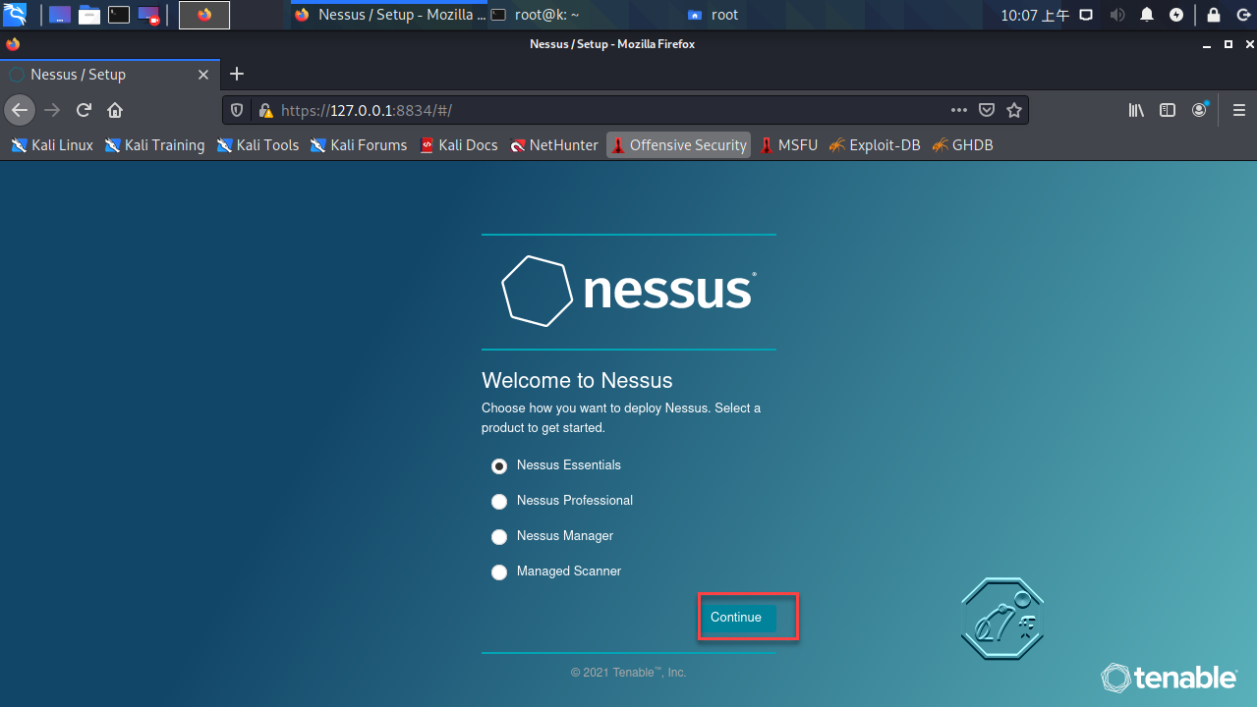Open the file manager panel launcher

pyautogui.click(x=89, y=15)
